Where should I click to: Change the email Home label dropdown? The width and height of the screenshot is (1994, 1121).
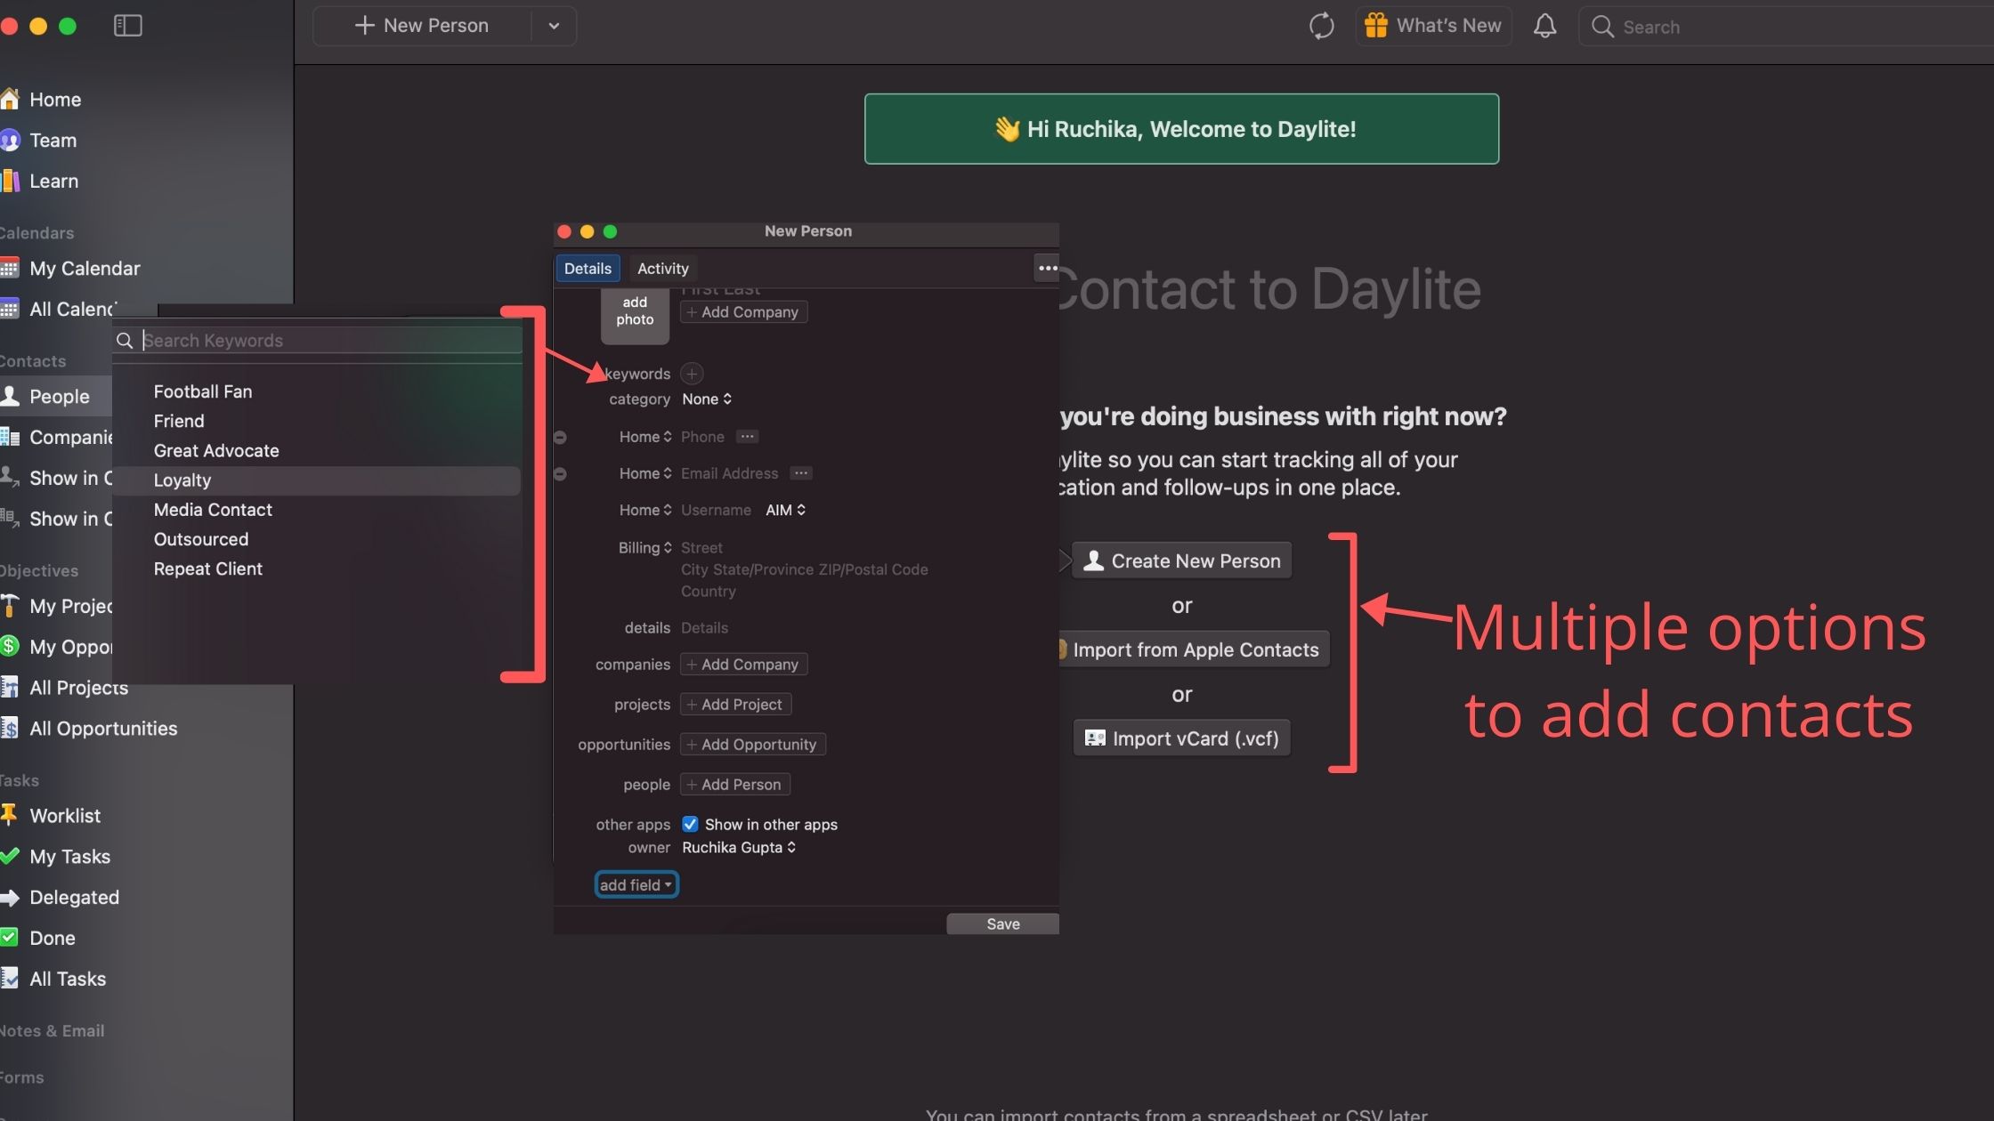[x=644, y=473]
